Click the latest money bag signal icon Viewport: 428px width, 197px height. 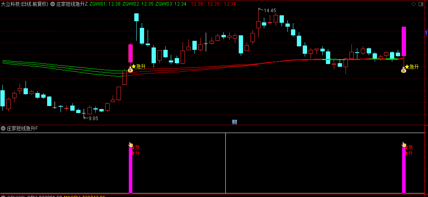[x=404, y=70]
